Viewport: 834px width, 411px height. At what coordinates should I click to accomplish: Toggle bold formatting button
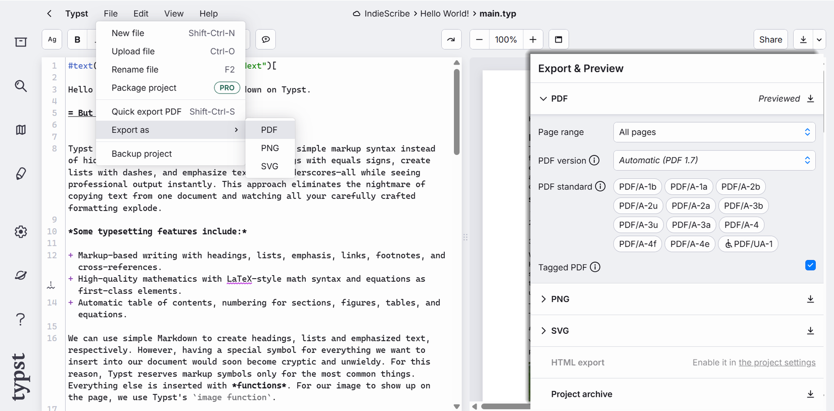click(77, 39)
